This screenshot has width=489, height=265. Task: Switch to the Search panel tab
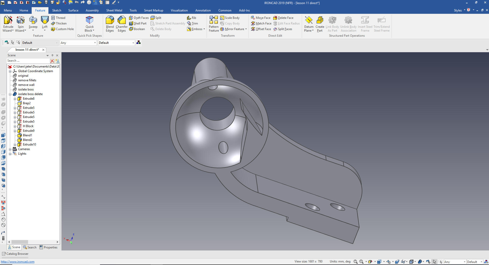pos(30,247)
